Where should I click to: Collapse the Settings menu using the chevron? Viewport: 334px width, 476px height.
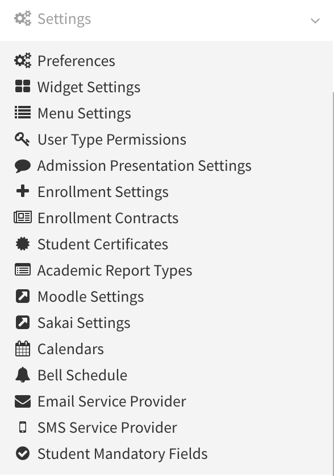(x=315, y=20)
